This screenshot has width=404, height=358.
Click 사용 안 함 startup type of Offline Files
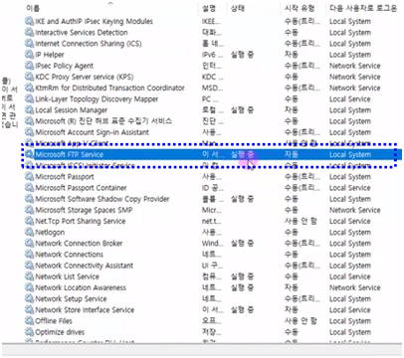[x=301, y=321]
